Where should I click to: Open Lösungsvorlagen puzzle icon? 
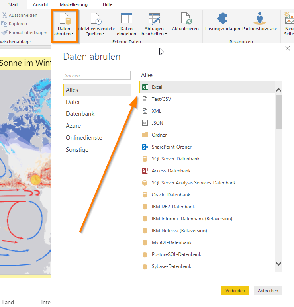222,18
